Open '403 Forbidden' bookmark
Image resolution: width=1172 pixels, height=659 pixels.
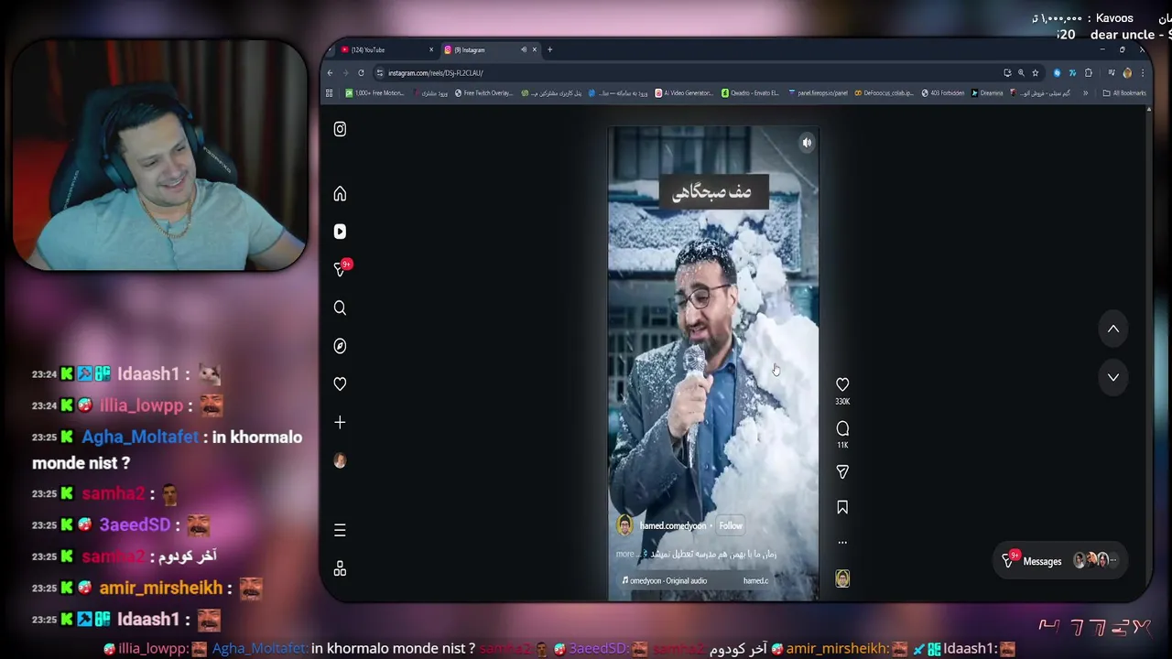[943, 93]
